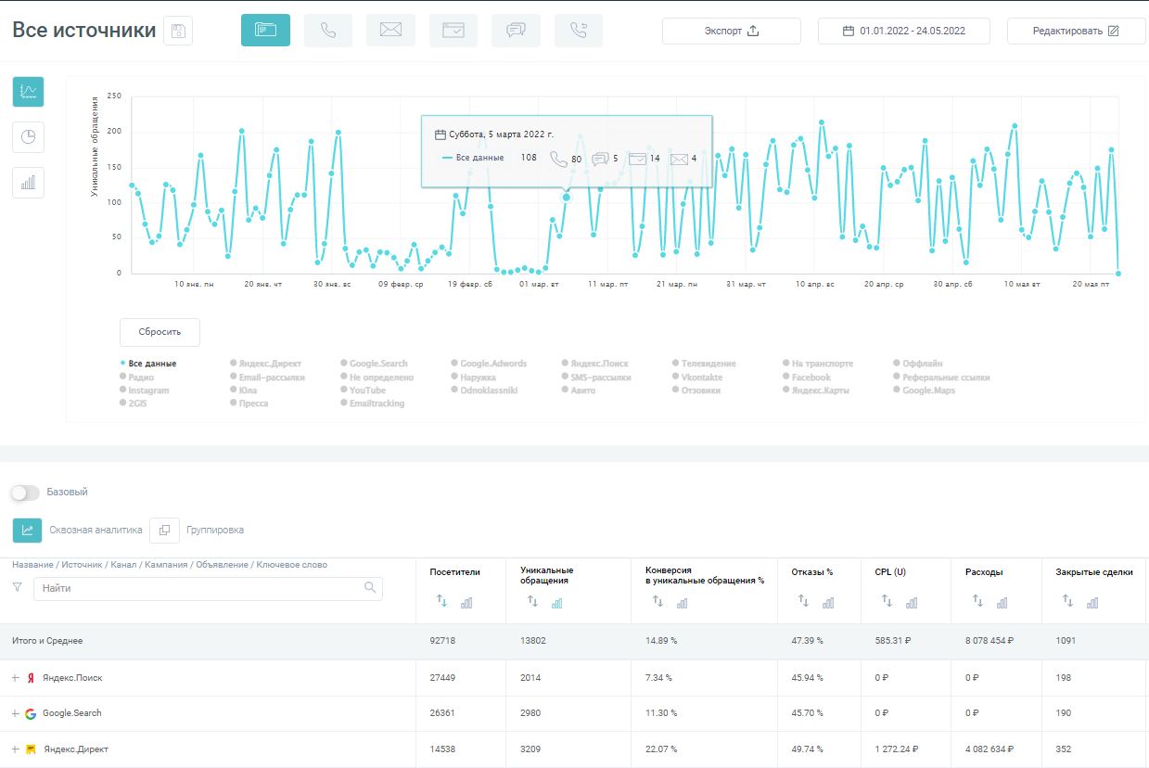Screen dimensions: 1149x768
Task: Click the save report floppy disk icon
Action: 178,31
